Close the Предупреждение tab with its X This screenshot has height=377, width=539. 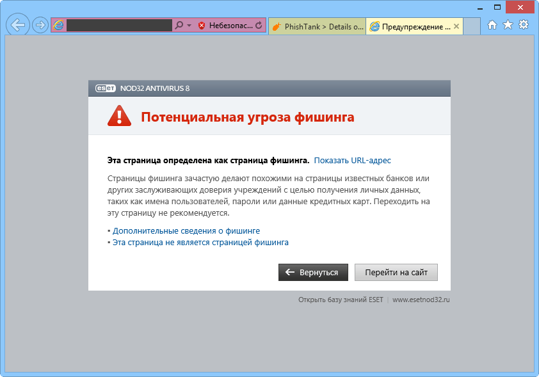[x=456, y=26]
